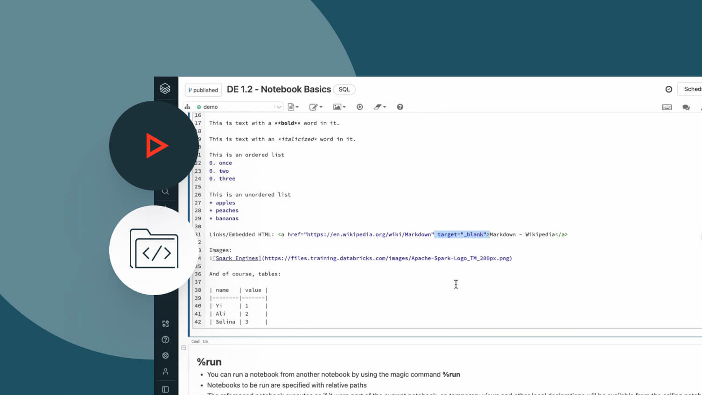Open Settings gear in the left sidebar
Screen dimensions: 702x395
(x=165, y=355)
